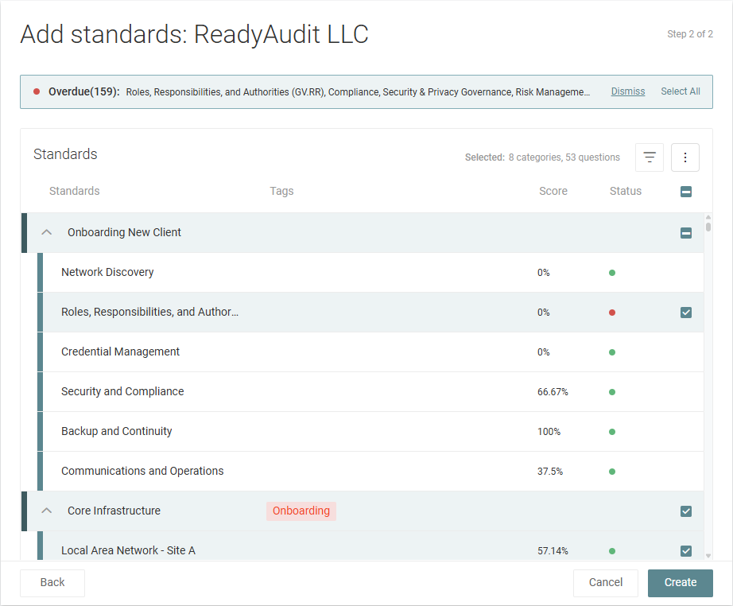This screenshot has height=606, width=733.
Task: Toggle the select-all checkbox in table header
Action: coord(686,192)
